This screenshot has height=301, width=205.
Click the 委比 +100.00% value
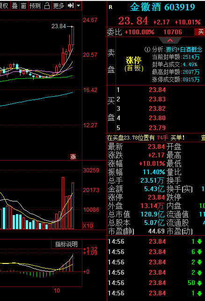click(x=139, y=32)
